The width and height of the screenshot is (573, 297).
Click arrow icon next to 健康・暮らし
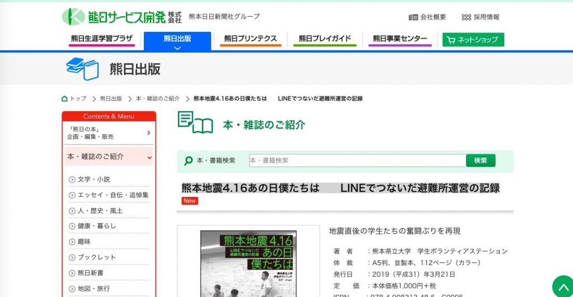(72, 227)
